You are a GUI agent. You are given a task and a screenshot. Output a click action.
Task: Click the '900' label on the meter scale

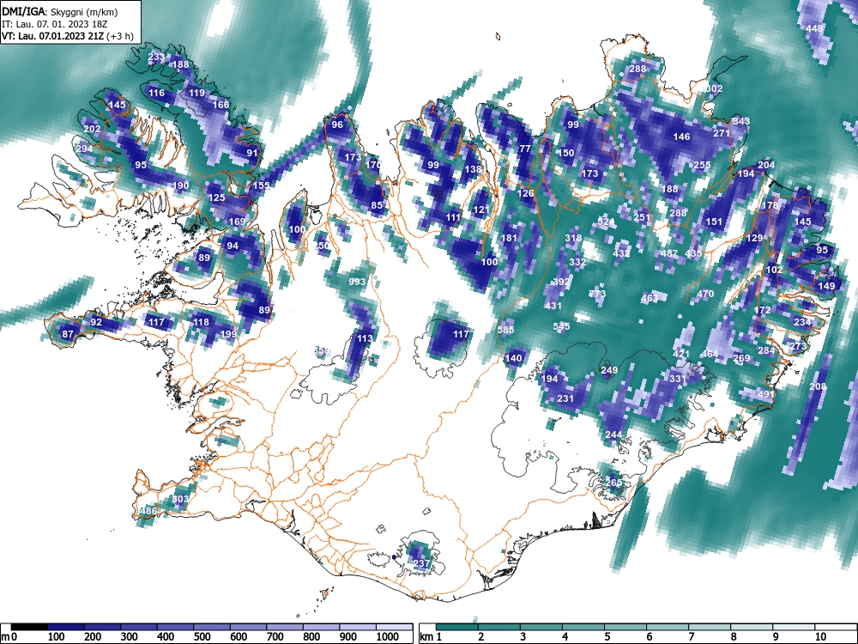[348, 637]
